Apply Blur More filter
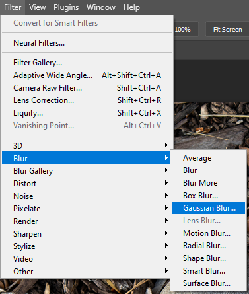 point(208,183)
